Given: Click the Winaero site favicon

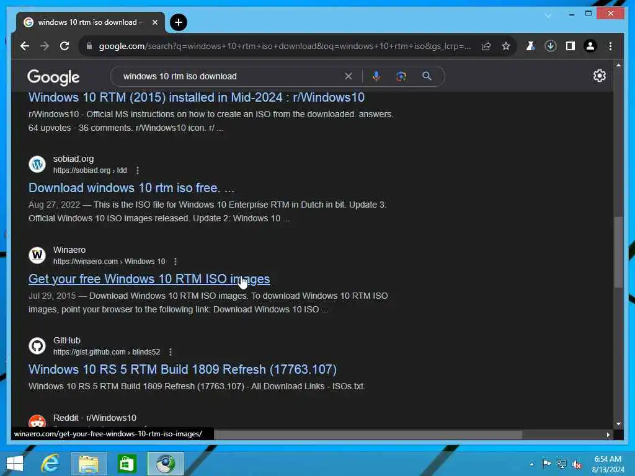Looking at the screenshot, I should (37, 255).
